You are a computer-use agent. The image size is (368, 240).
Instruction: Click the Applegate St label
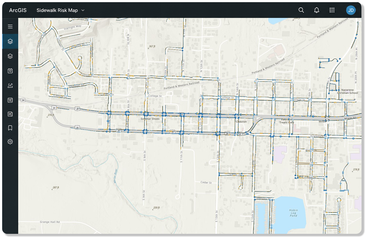pos(318,136)
